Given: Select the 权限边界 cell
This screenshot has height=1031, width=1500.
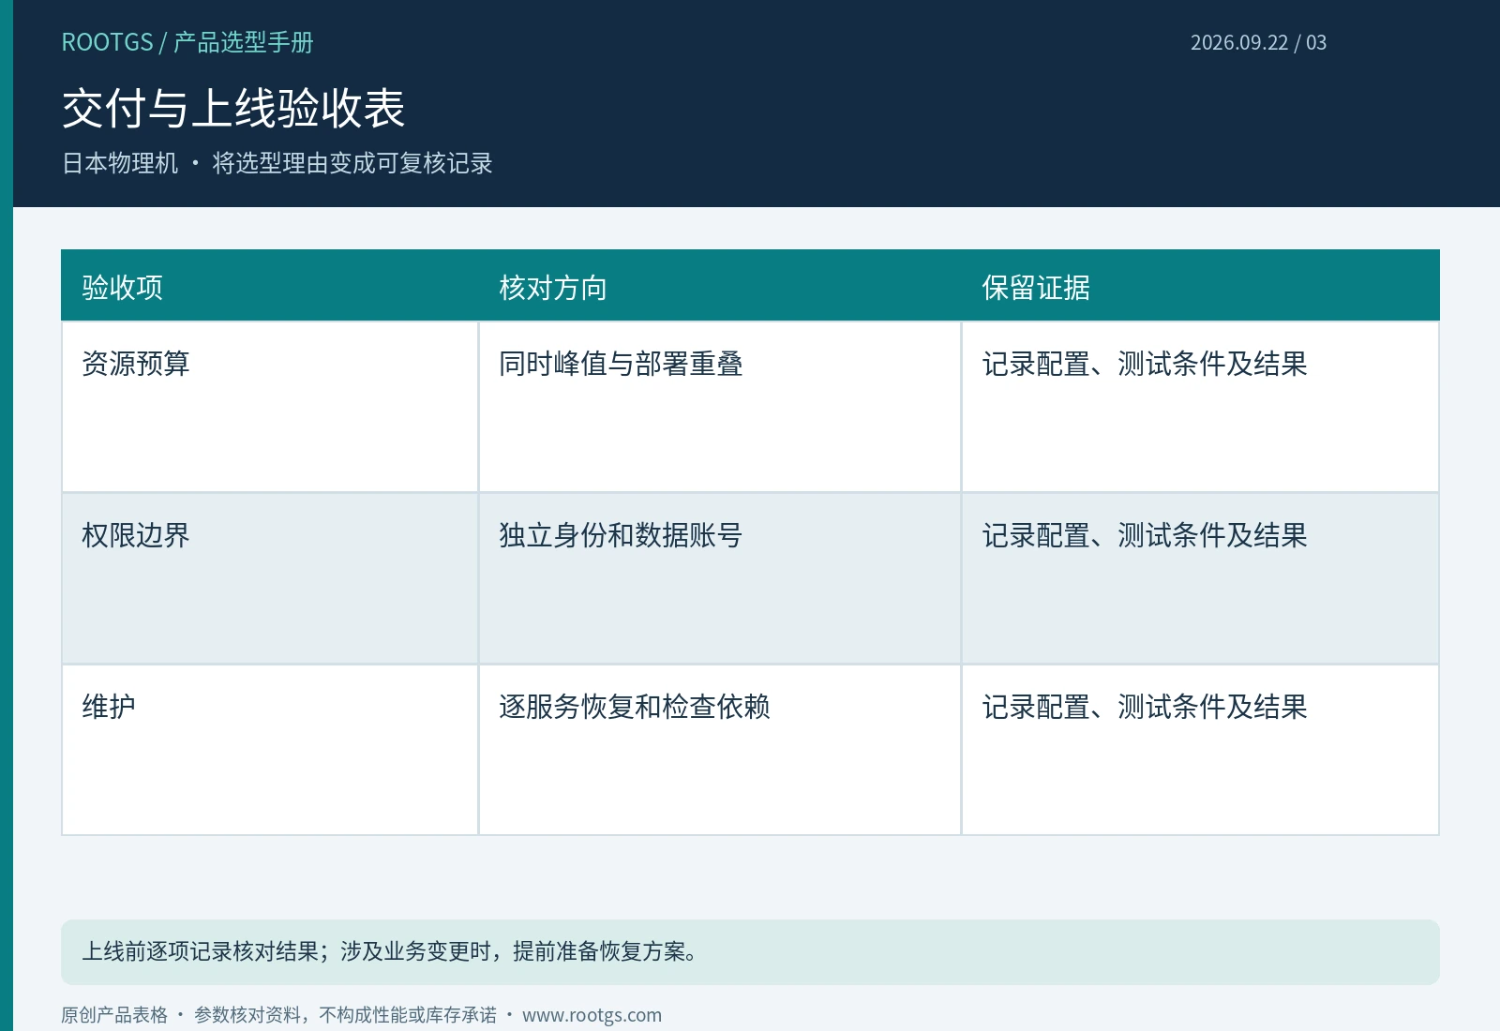Looking at the screenshot, I should 270,578.
